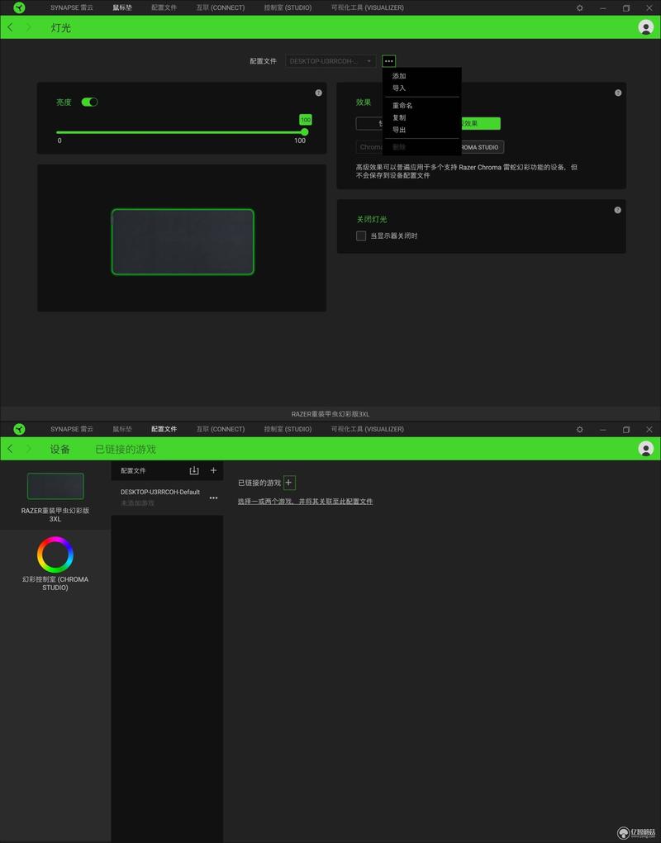Select 添加 in the profile context menu
The height and width of the screenshot is (843, 661).
pyautogui.click(x=399, y=76)
